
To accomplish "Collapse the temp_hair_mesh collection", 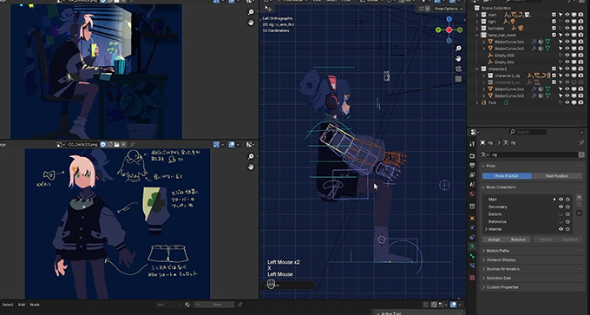I will 477,35.
